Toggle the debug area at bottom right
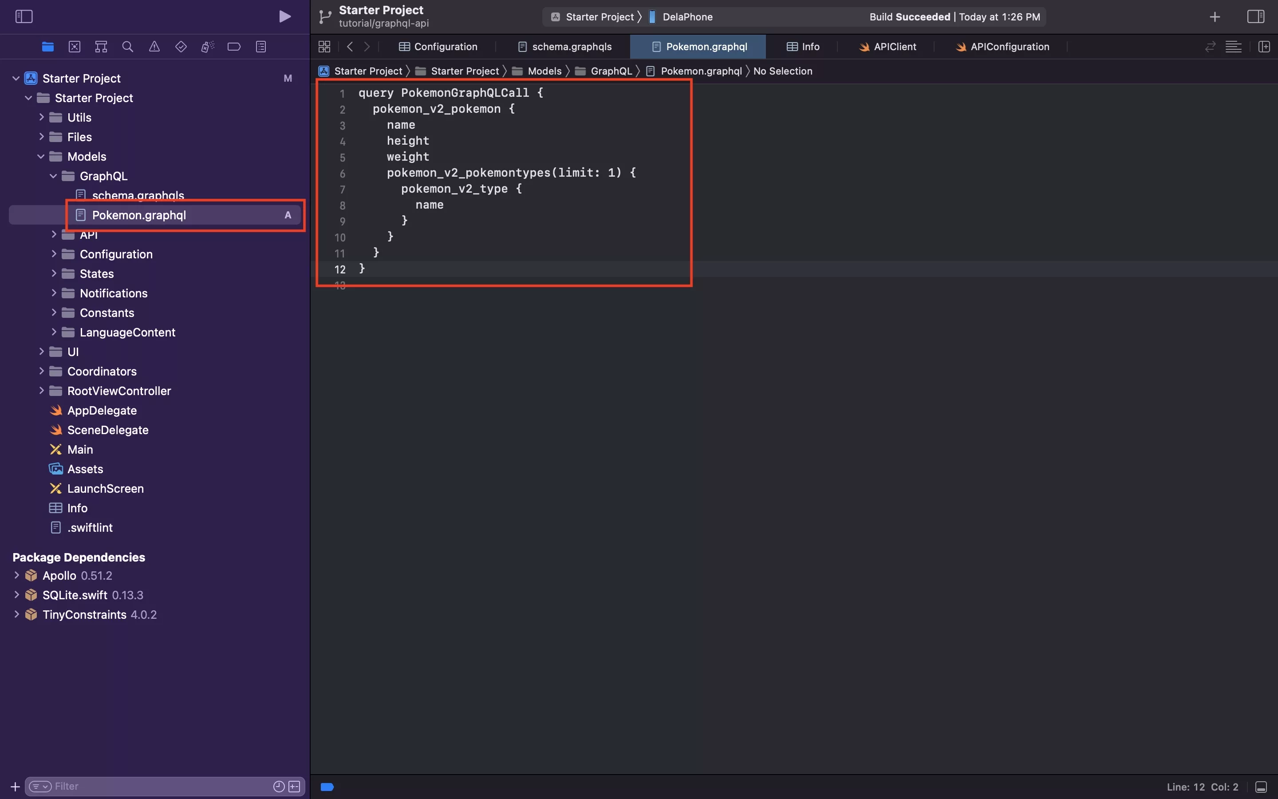The image size is (1278, 799). [x=1261, y=787]
